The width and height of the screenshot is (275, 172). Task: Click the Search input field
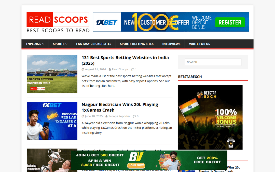[213, 62]
